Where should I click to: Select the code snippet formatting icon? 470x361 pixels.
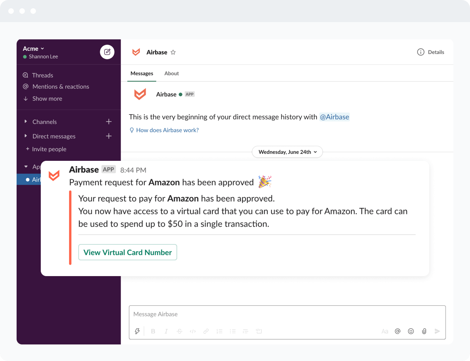click(x=192, y=331)
